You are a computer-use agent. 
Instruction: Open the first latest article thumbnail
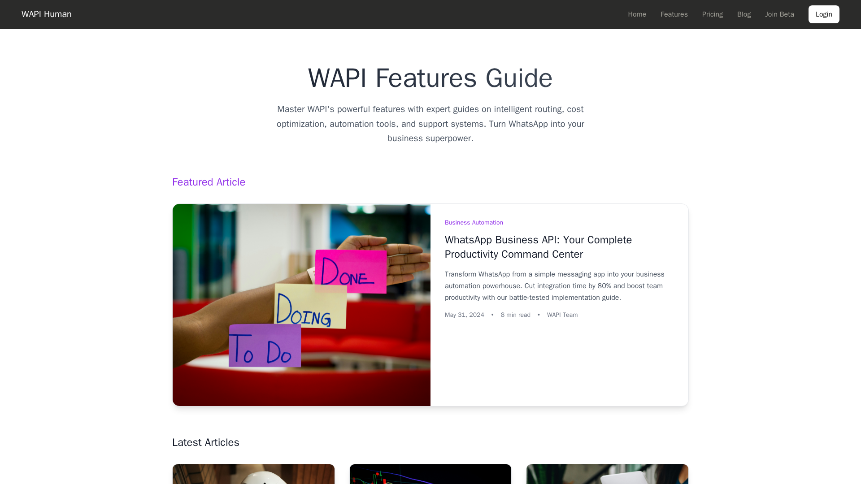[x=253, y=474]
